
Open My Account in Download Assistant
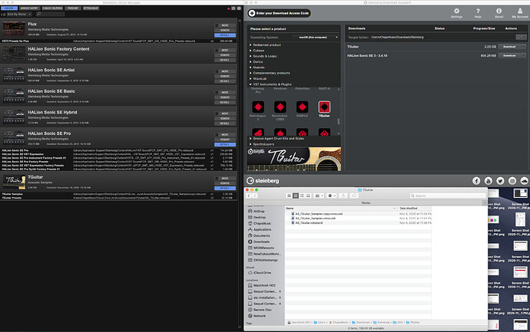(x=520, y=13)
